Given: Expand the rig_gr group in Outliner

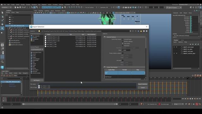Looking at the screenshot, I should [8, 28].
